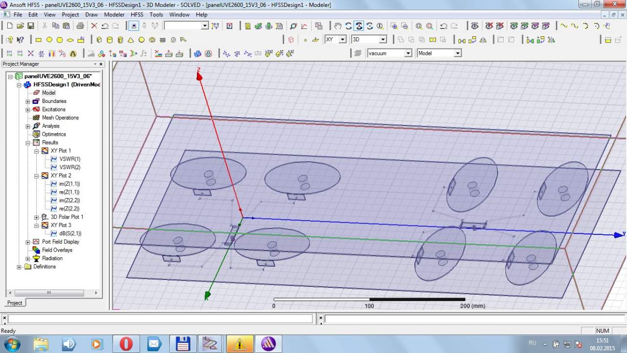Activate the Pan hand tool
The image size is (627, 353).
[338, 26]
